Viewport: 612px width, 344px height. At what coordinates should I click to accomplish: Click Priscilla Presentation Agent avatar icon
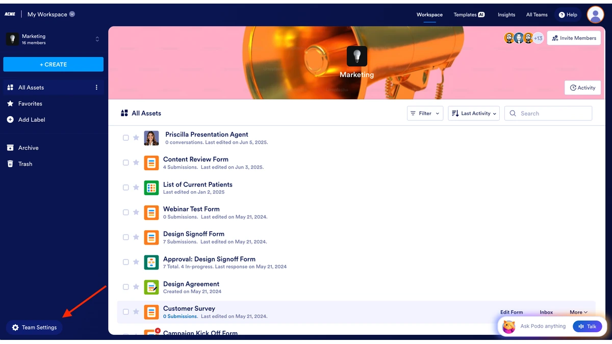(x=151, y=138)
